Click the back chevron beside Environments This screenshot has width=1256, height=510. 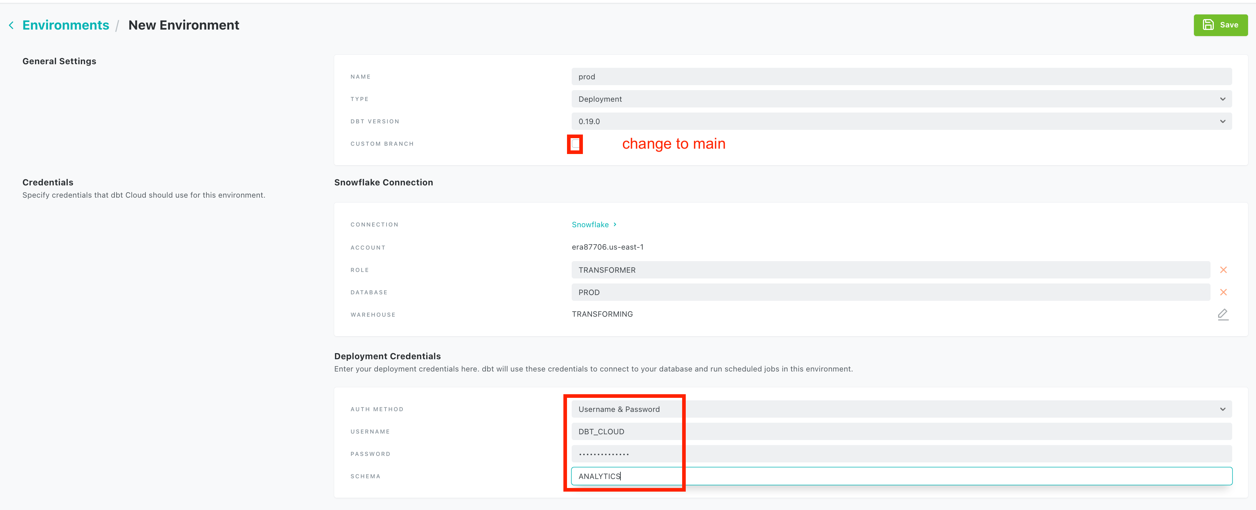coord(11,25)
